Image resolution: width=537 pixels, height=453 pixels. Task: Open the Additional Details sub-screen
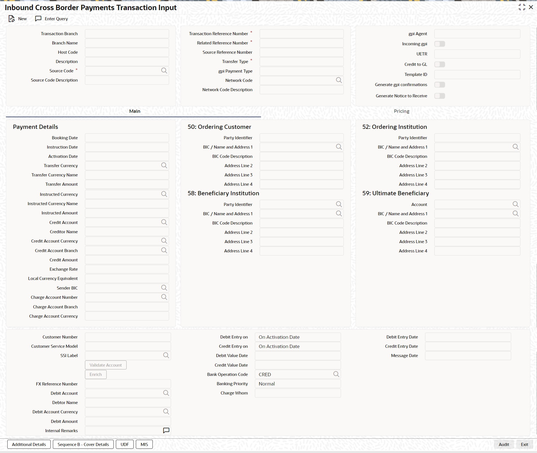tap(29, 444)
